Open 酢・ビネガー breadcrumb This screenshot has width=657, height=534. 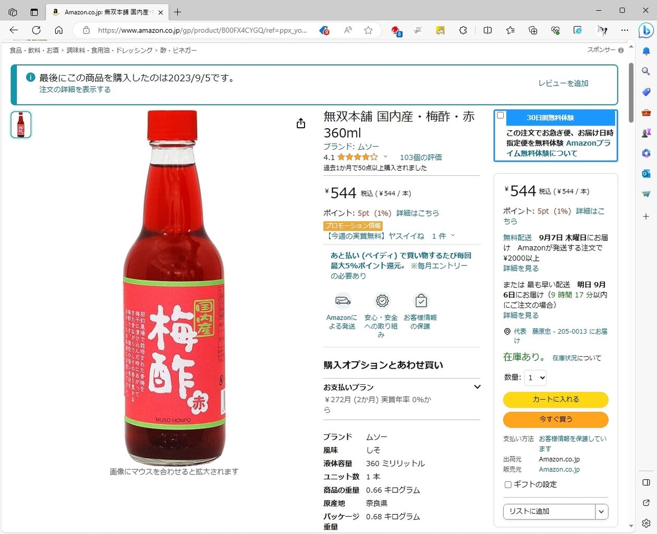[178, 50]
